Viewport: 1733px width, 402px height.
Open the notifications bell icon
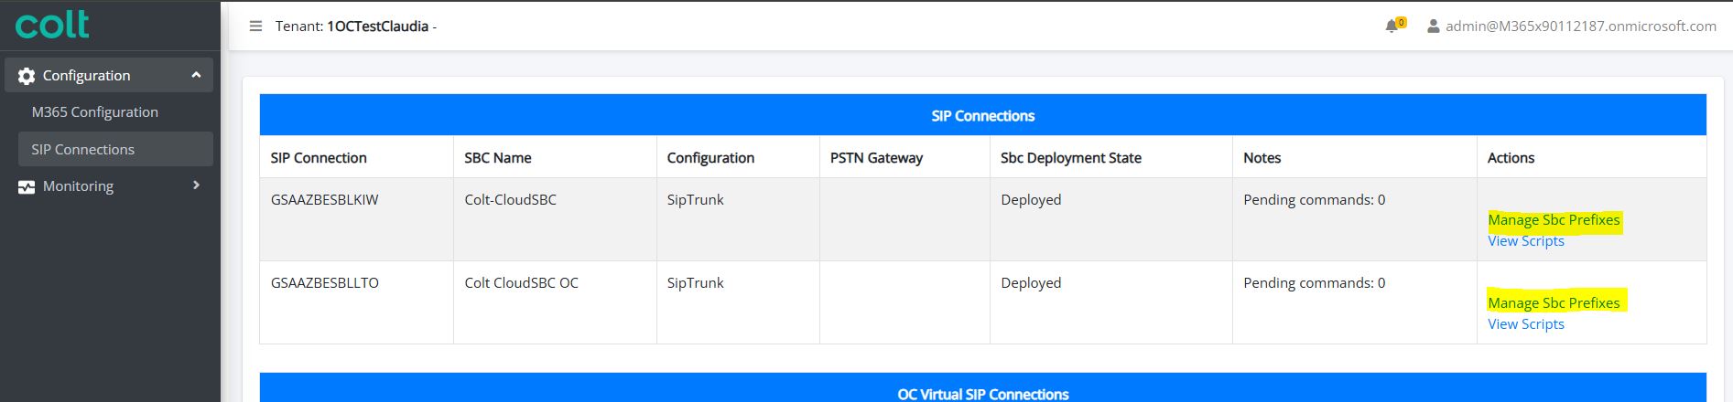(1392, 26)
